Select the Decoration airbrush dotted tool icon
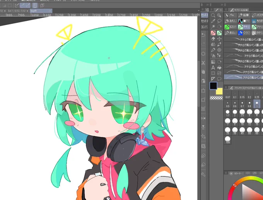Screen dimensions: 263x200 (219, 50)
